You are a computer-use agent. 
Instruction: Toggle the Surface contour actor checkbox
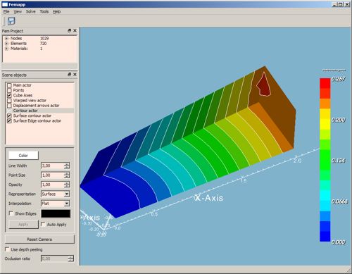point(9,116)
